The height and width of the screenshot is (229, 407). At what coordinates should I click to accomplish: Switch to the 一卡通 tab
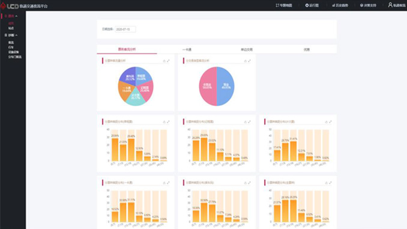pos(187,49)
